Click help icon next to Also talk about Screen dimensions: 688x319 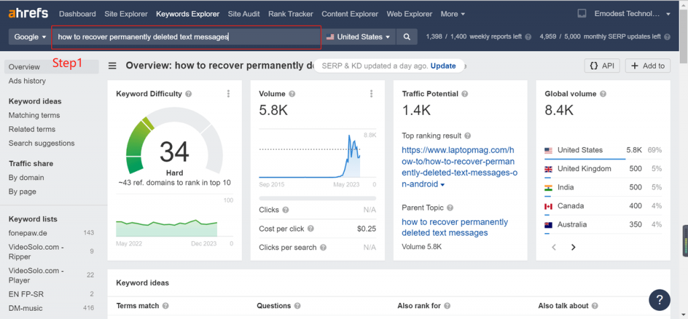(595, 306)
